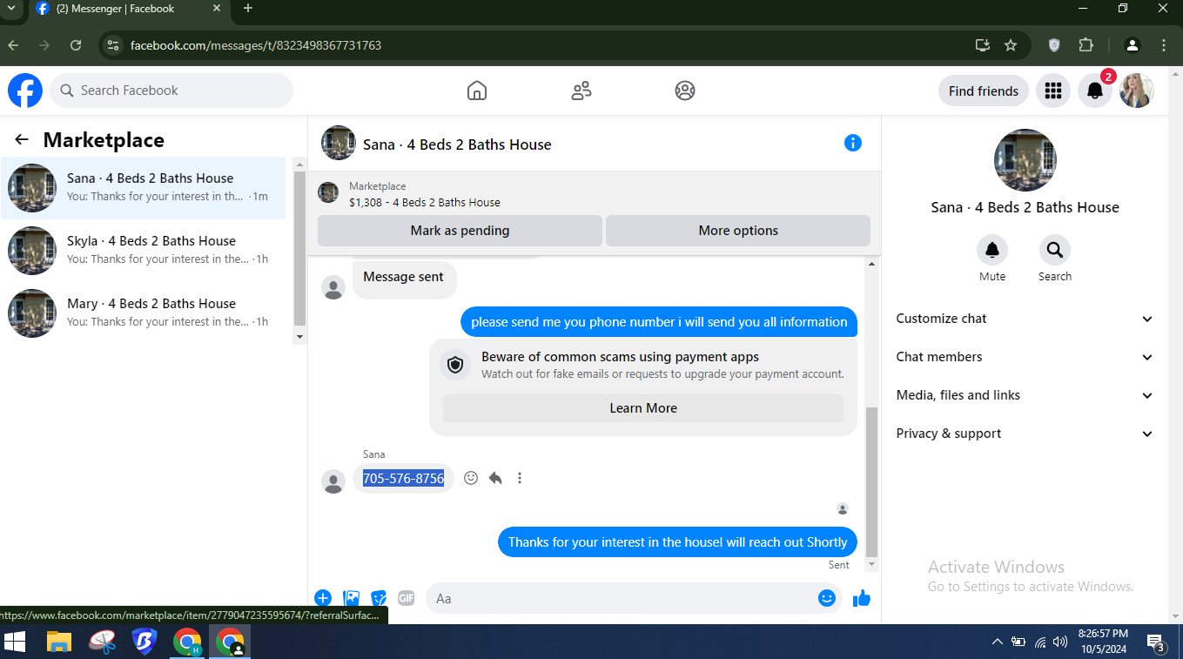The image size is (1183, 659).
Task: Open the Facebook menu grid icon
Action: point(1053,91)
